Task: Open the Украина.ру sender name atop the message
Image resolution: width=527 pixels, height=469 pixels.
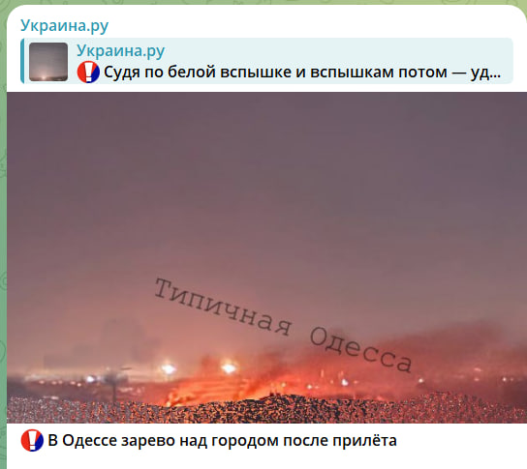Action: 65,25
